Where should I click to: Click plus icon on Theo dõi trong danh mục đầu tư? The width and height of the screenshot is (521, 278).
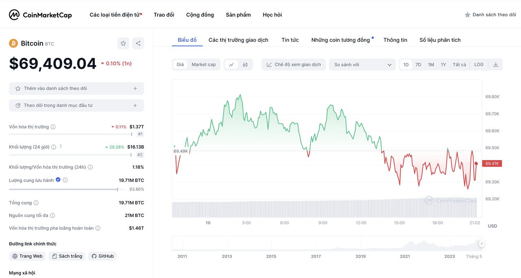pos(135,105)
